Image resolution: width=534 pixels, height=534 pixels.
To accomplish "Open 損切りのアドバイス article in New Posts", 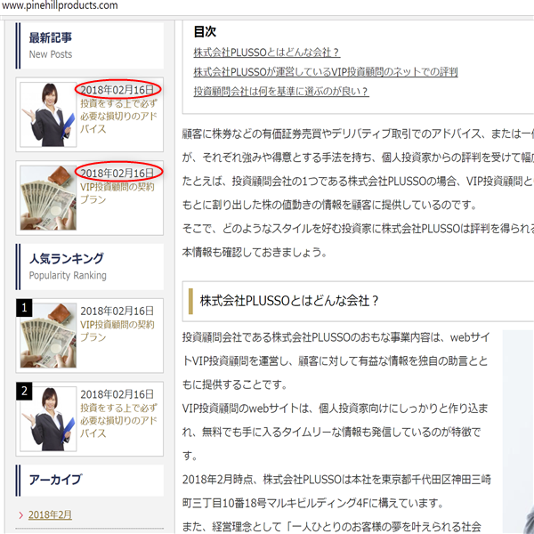I will point(118,116).
